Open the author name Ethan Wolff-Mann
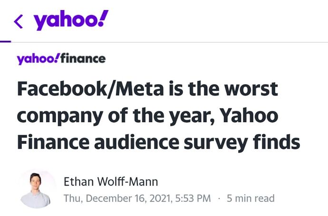 pos(111,181)
